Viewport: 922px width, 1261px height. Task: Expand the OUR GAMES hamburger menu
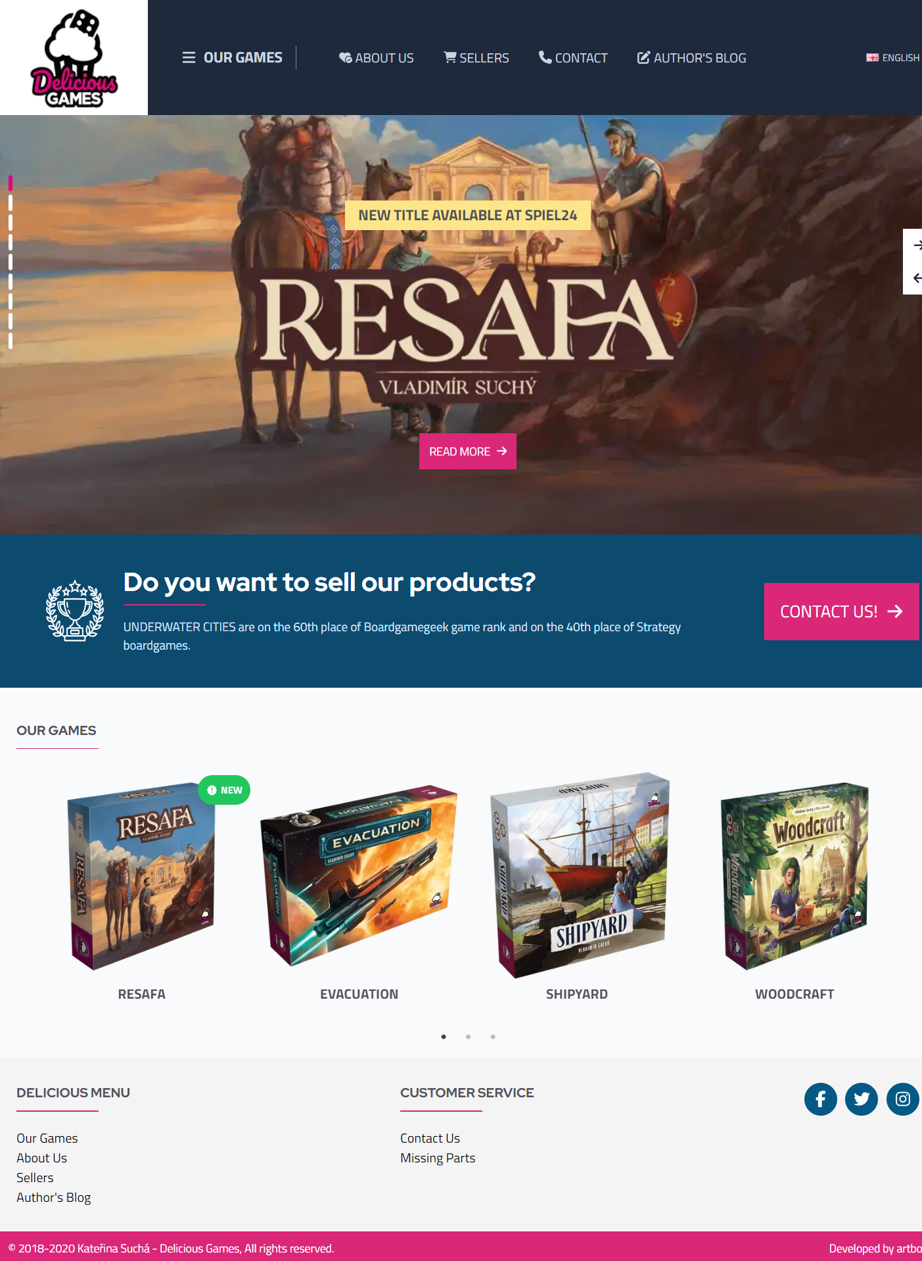pyautogui.click(x=232, y=58)
